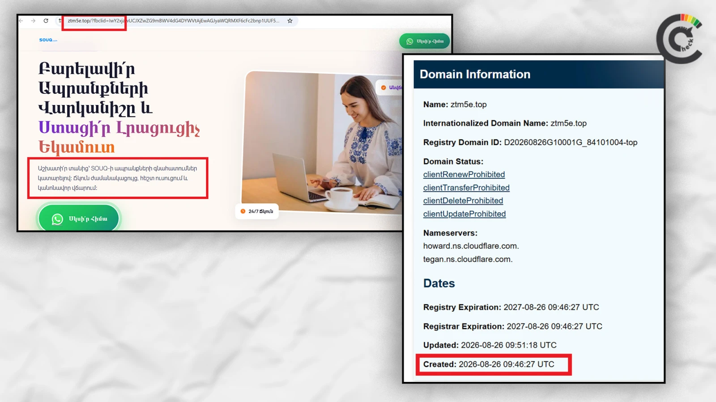Click the Domain Information header
Image resolution: width=716 pixels, height=402 pixels.
click(x=538, y=74)
